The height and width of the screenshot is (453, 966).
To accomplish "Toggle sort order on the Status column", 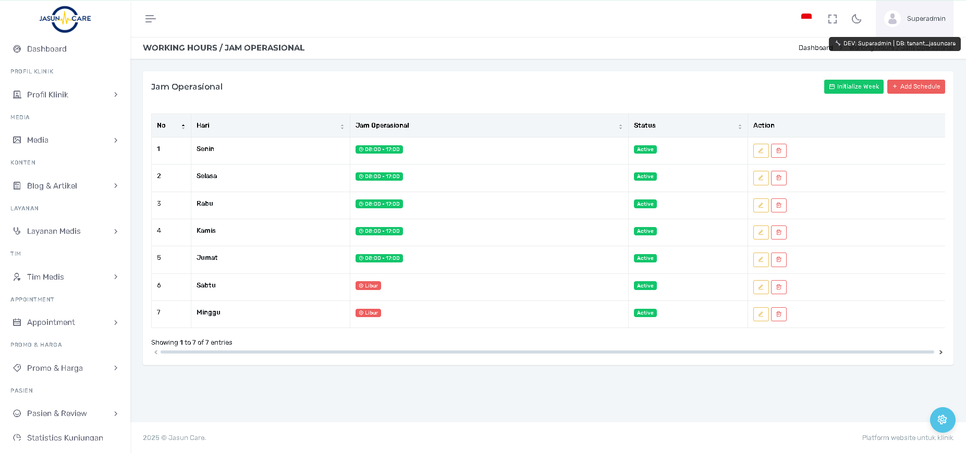I will [x=687, y=125].
